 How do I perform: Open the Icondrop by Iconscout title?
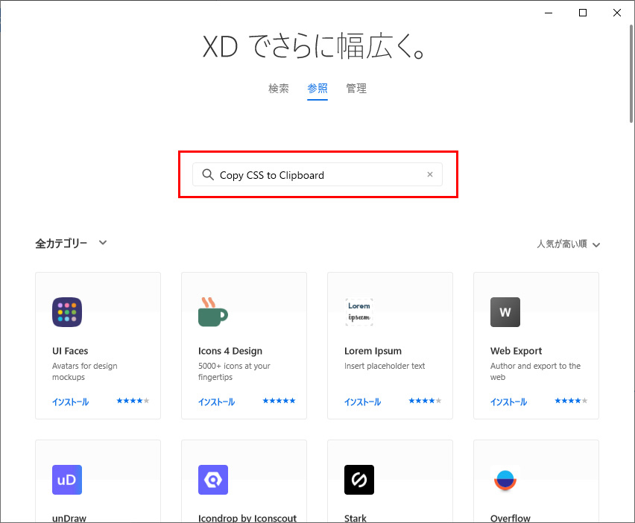(x=247, y=518)
